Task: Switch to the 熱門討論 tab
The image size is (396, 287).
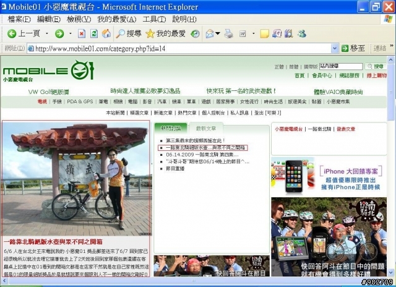Action: [171, 128]
